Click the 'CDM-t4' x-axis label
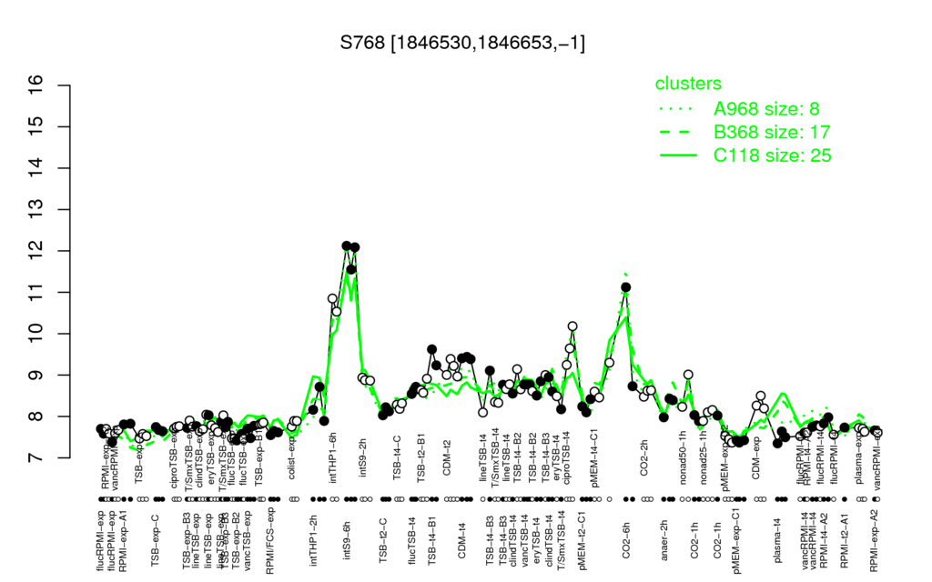 pos(461,540)
